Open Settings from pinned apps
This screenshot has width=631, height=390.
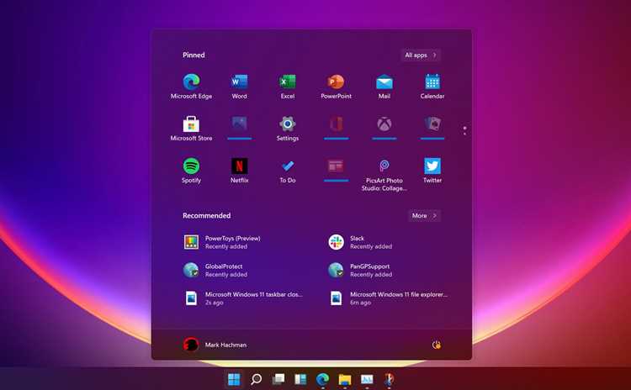[x=288, y=129]
